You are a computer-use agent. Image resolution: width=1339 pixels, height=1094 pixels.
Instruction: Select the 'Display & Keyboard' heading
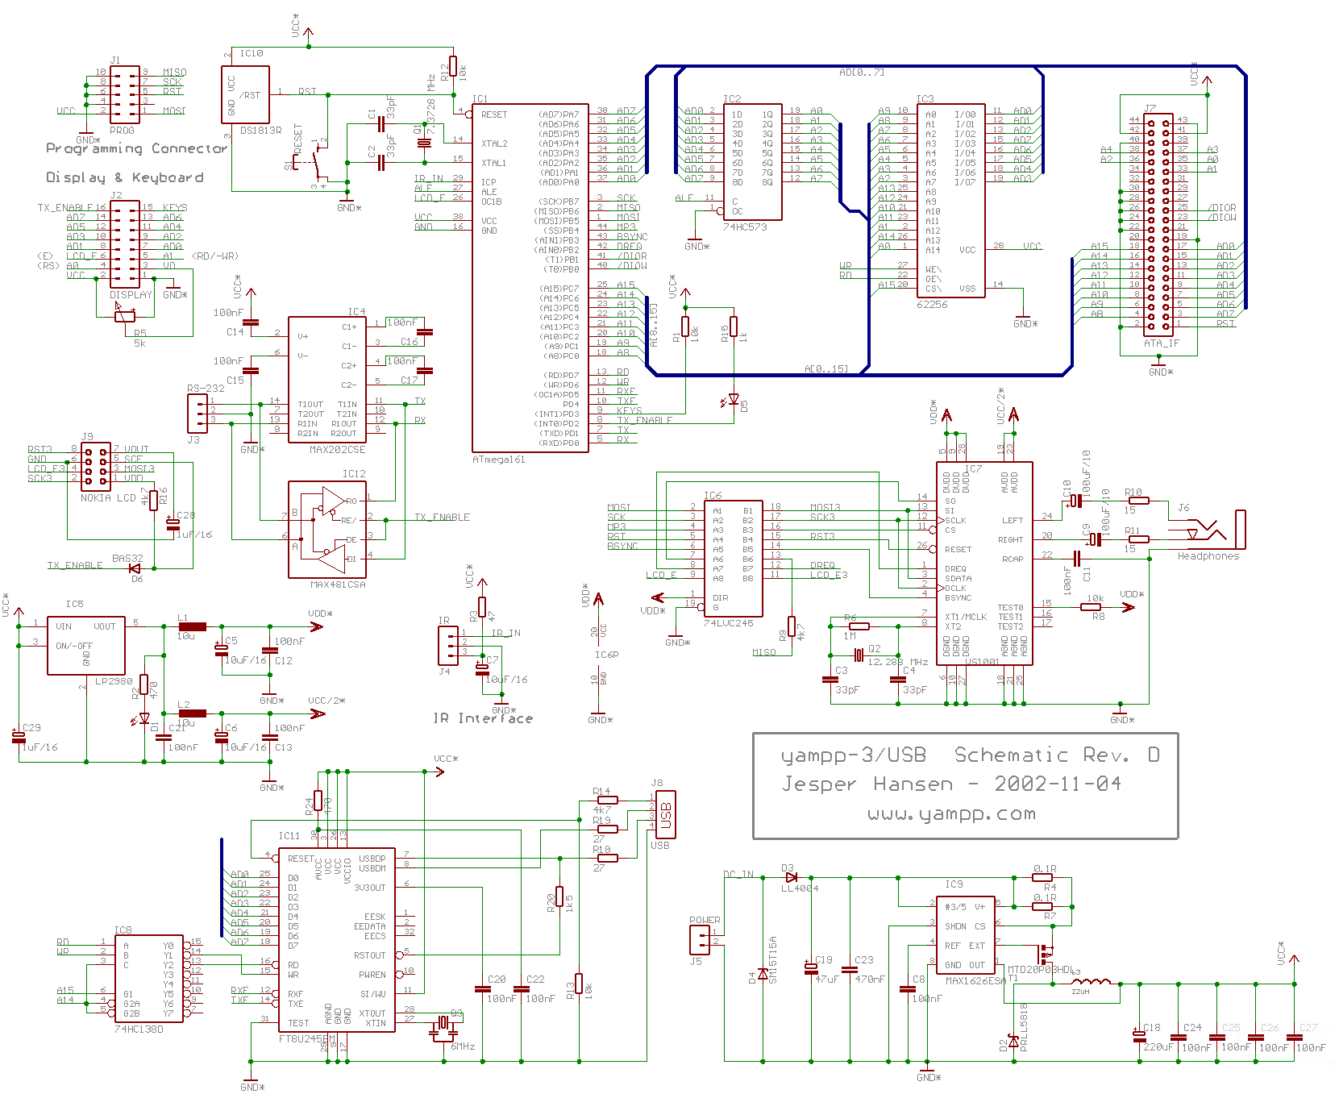coord(125,177)
